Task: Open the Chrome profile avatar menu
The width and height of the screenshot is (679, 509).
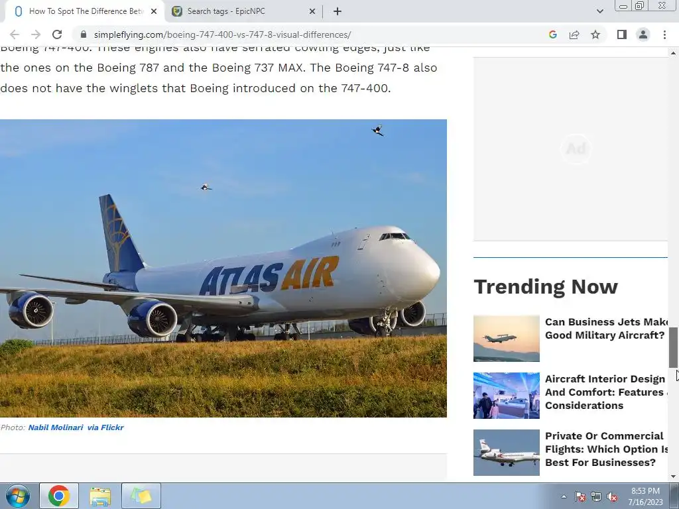Action: click(643, 34)
